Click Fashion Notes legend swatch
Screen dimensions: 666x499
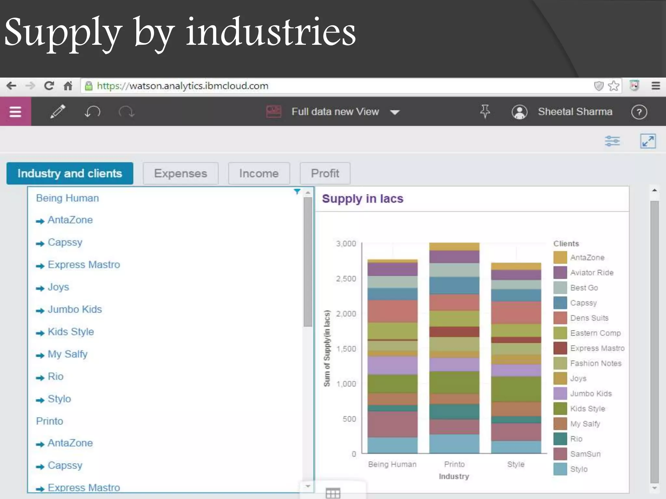click(x=560, y=363)
